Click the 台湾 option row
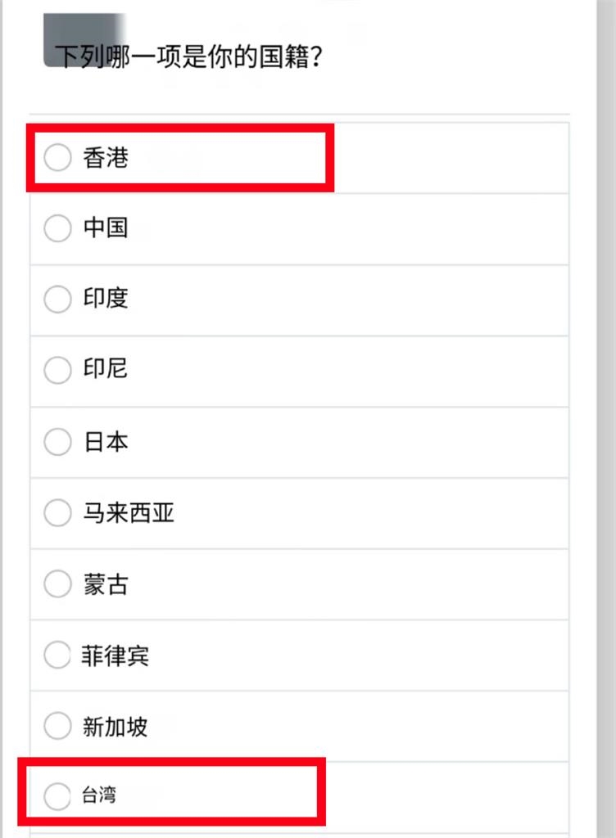 246,795
